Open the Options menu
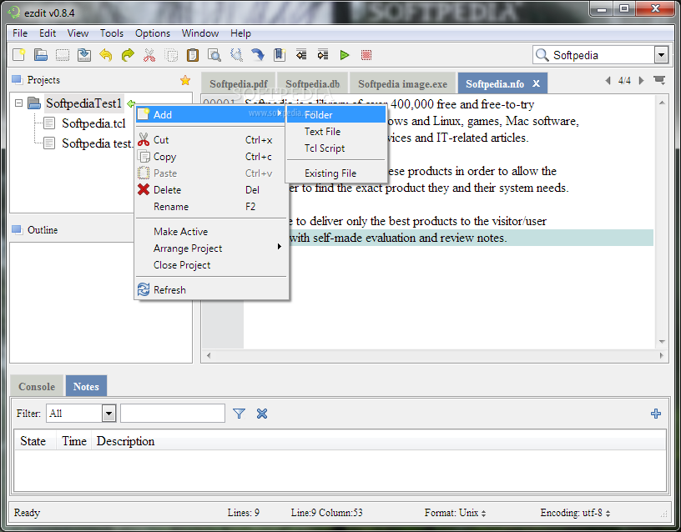Viewport: 681px width, 532px height. 153,33
